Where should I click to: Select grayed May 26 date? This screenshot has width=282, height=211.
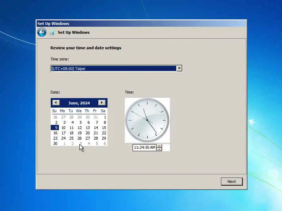[x=55, y=117]
